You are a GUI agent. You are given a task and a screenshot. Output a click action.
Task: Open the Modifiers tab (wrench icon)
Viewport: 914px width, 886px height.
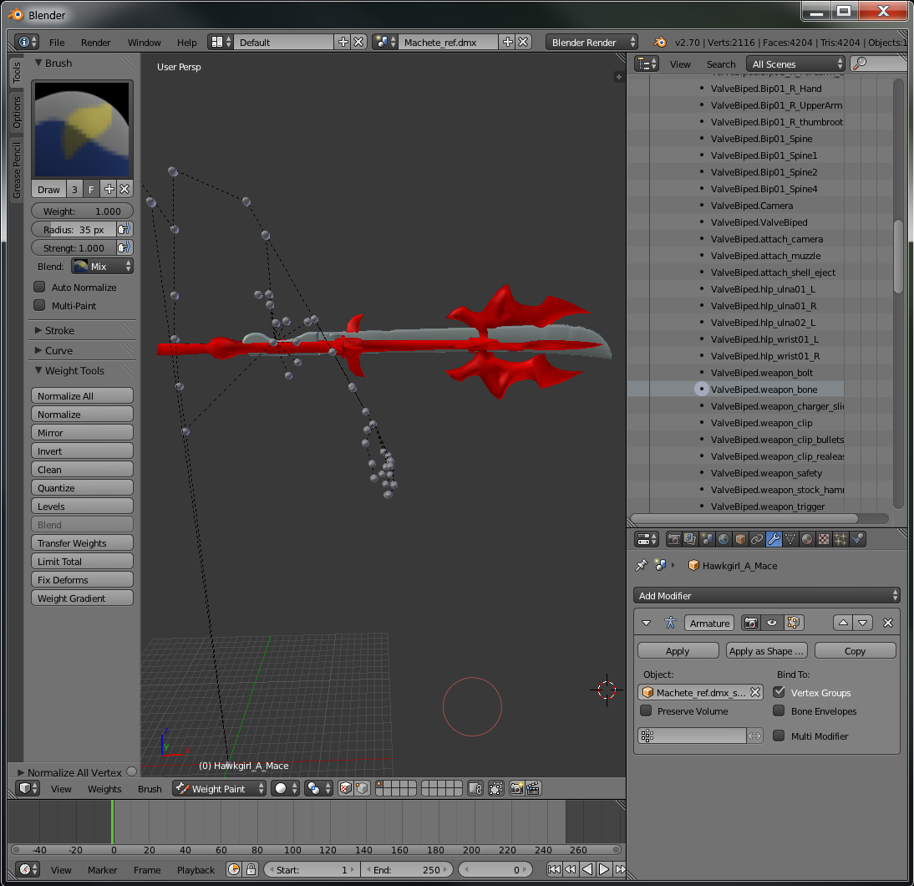pyautogui.click(x=774, y=539)
